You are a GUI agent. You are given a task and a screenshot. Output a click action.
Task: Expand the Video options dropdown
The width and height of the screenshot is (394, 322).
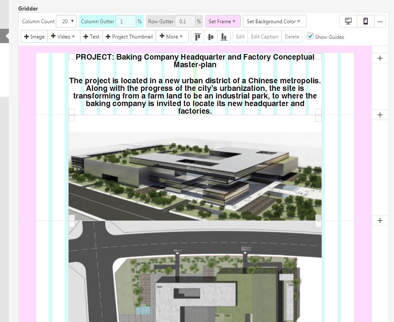(x=63, y=37)
